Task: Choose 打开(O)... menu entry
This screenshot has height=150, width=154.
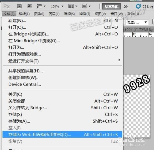Action: [x=62, y=27]
